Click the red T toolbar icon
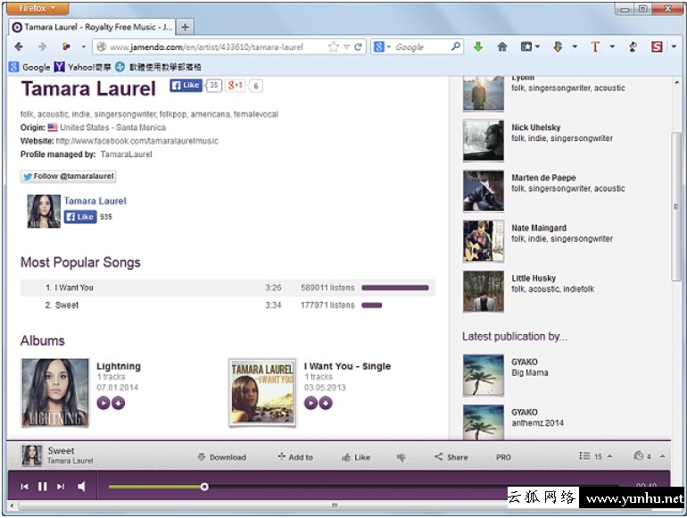687x518 pixels. pos(595,46)
